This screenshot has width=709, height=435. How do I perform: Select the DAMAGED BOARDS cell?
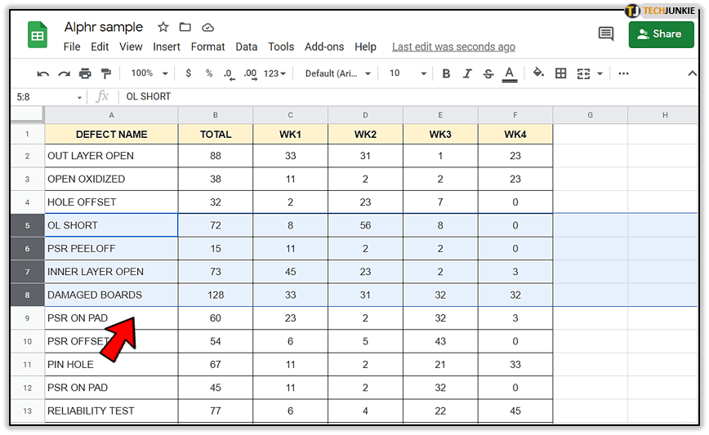(x=111, y=295)
